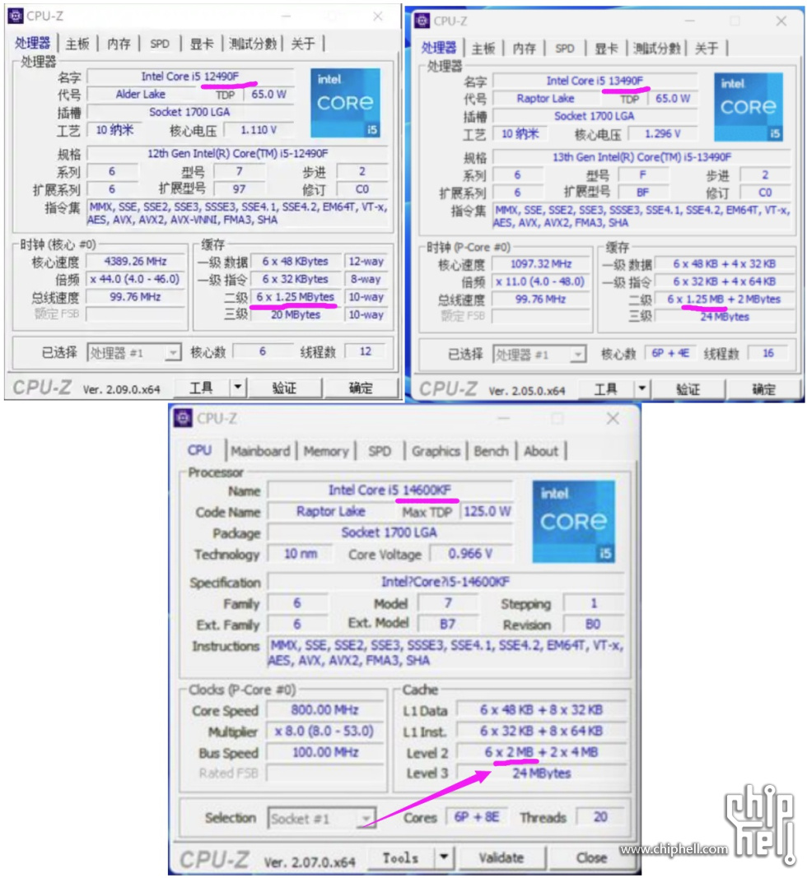The image size is (807, 878).
Task: Click the x 44.0 (4.0 - 46.0) multiplier value
Action: tap(135, 280)
